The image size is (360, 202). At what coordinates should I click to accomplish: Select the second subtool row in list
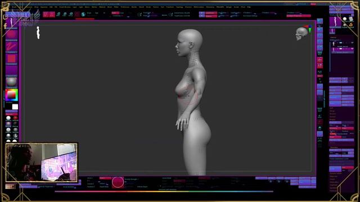point(343,50)
